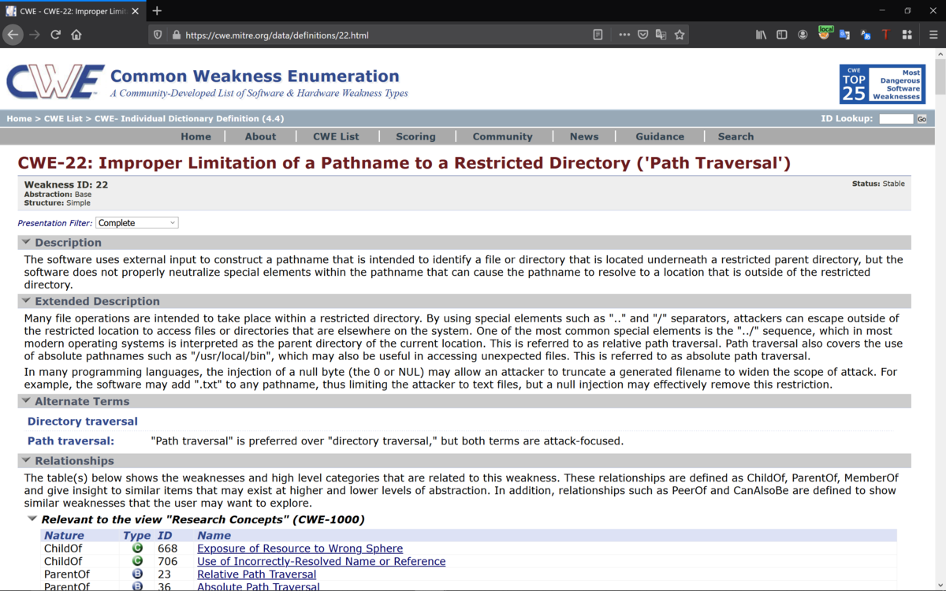Click the class type icon for ID 668

pos(137,548)
